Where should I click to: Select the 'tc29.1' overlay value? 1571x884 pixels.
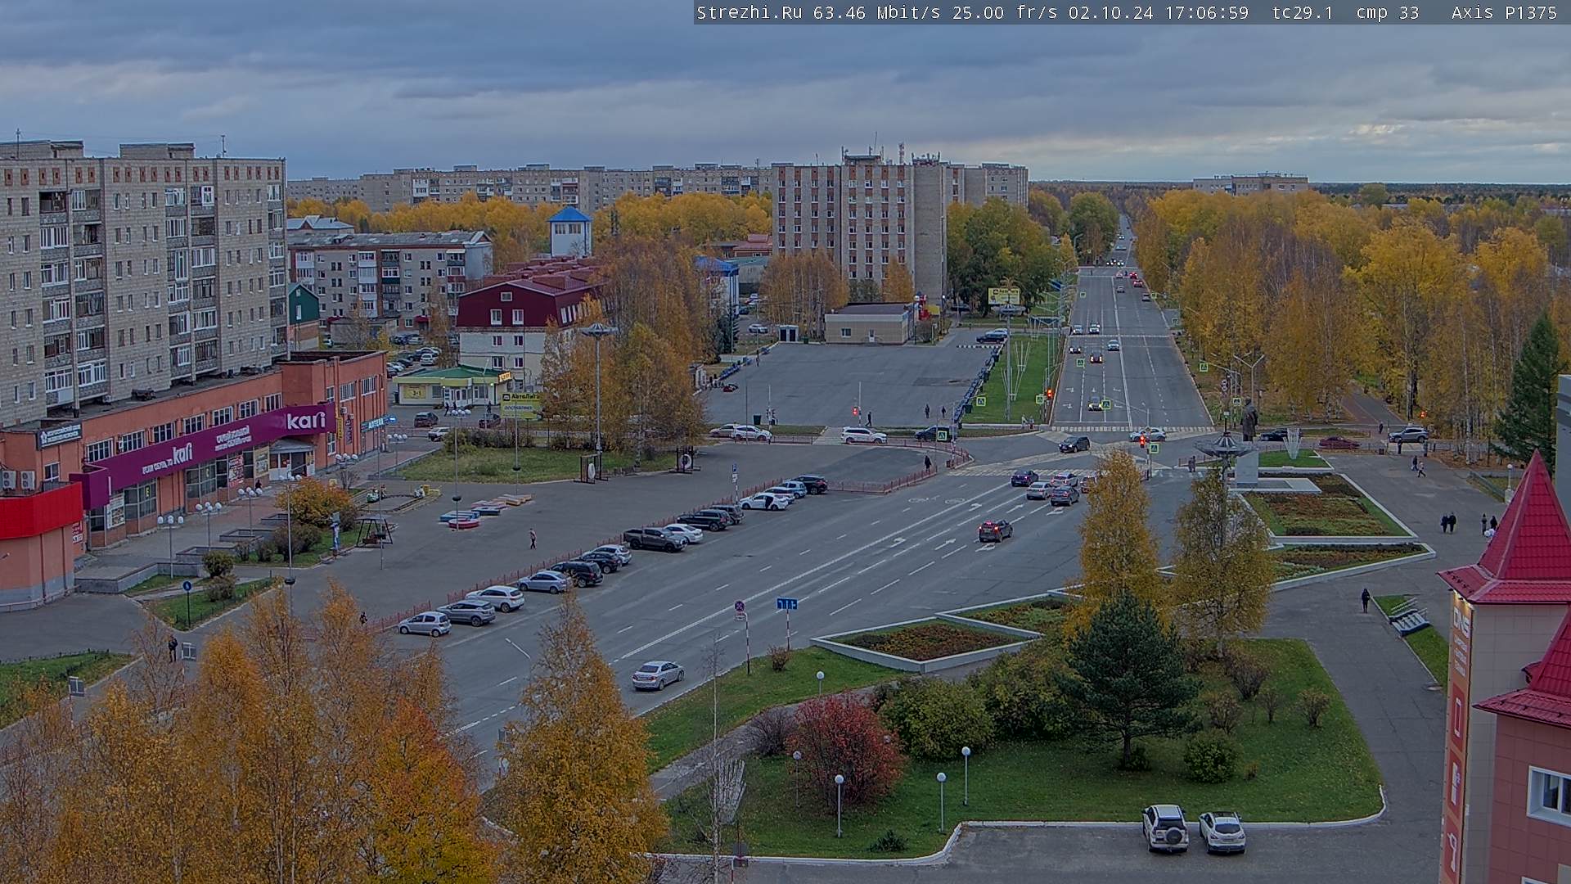(1303, 12)
